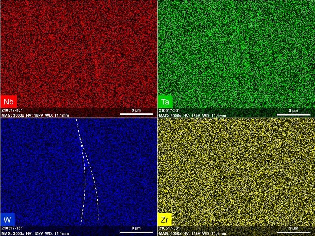Click the 9 µm label in Nb map
Image resolution: width=315 pixels, height=236 pixels.
coord(136,110)
